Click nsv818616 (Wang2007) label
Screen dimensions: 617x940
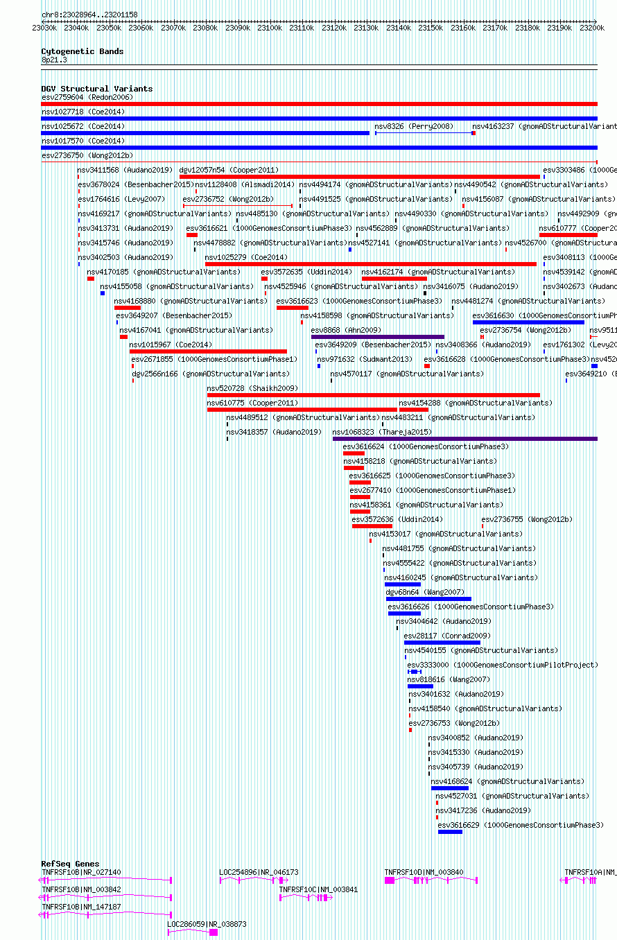[449, 679]
